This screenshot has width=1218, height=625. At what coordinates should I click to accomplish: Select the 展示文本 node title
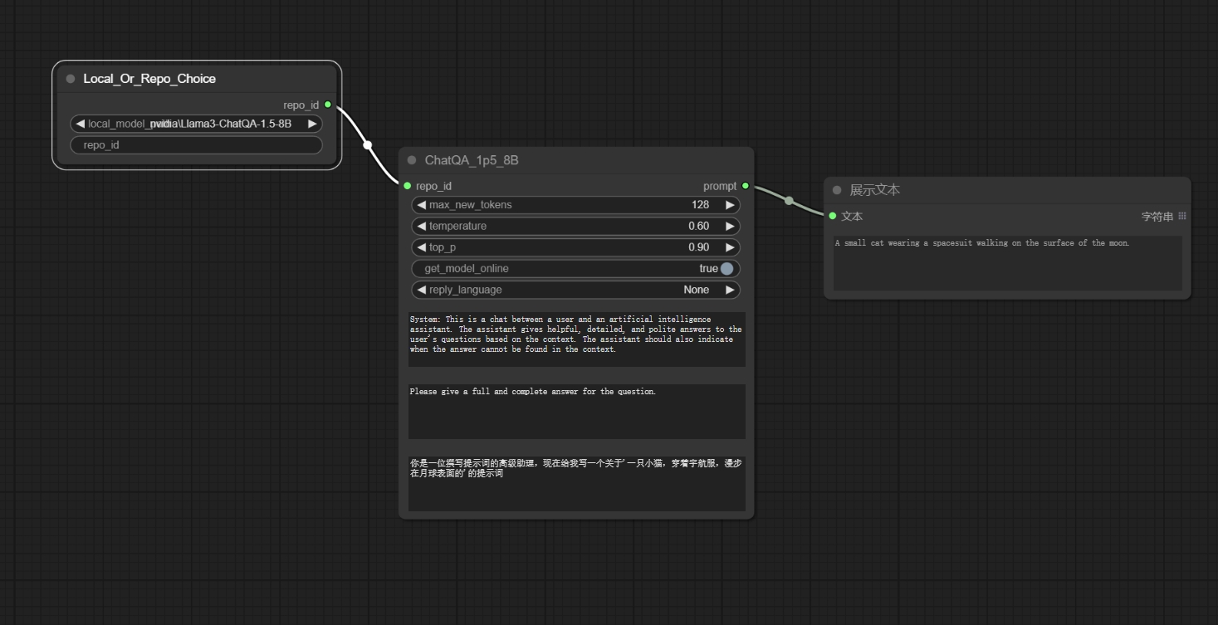coord(874,190)
